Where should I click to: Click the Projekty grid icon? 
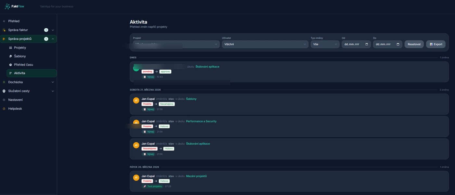(10, 48)
